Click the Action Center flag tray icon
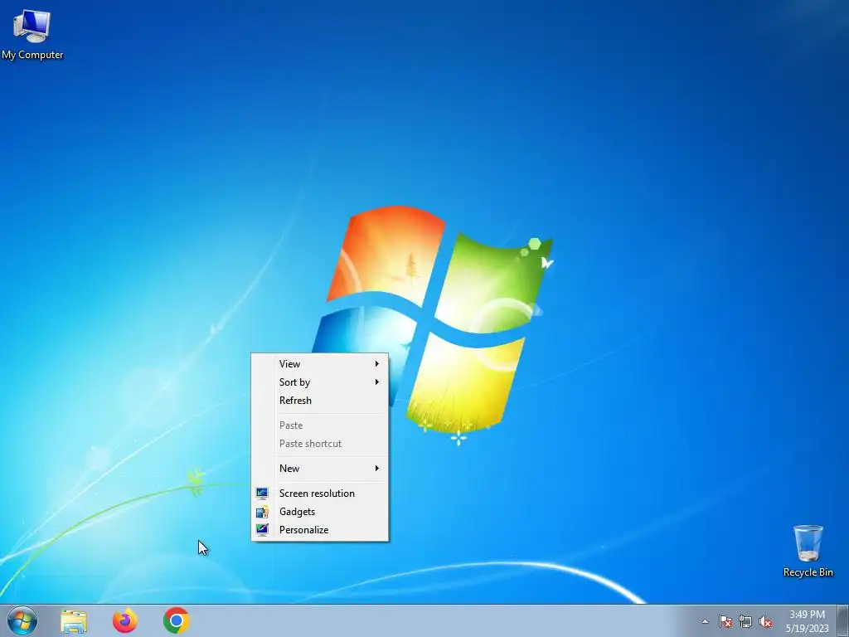Screen dimensions: 849x637 click(725, 621)
